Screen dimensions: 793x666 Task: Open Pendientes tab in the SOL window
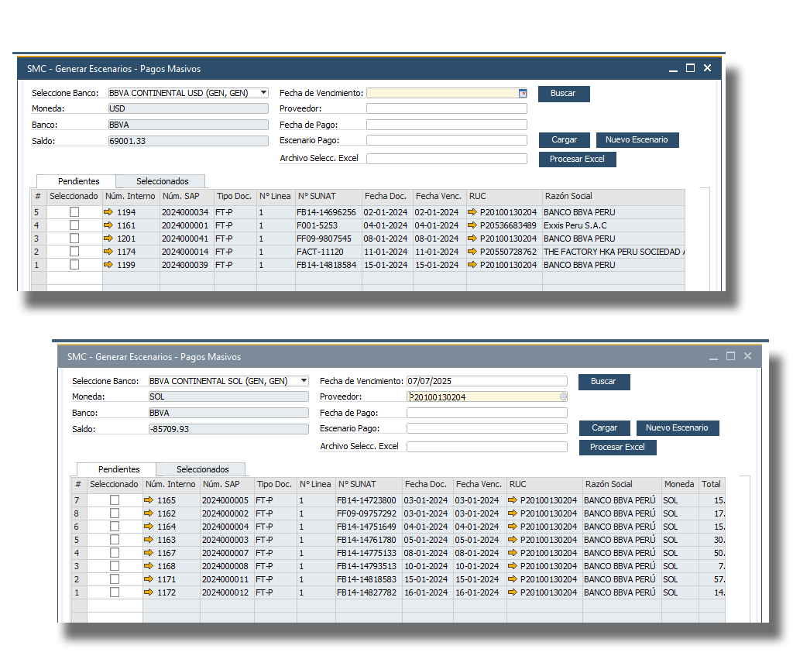coord(119,469)
